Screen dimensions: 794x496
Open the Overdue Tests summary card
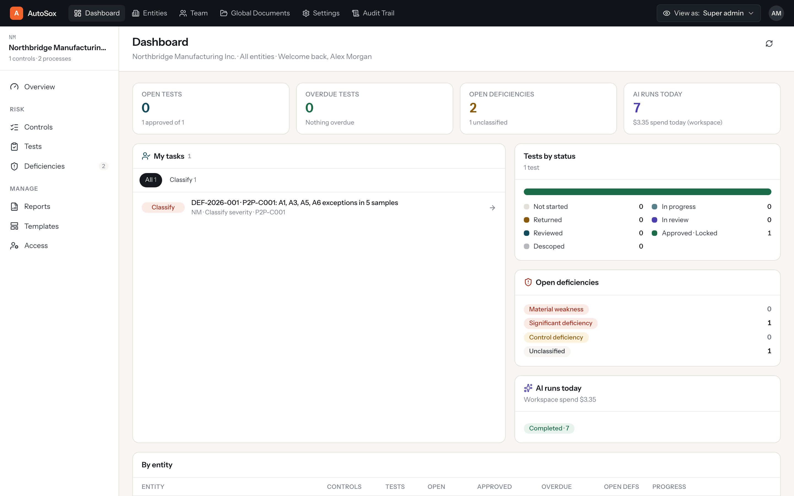click(x=374, y=109)
